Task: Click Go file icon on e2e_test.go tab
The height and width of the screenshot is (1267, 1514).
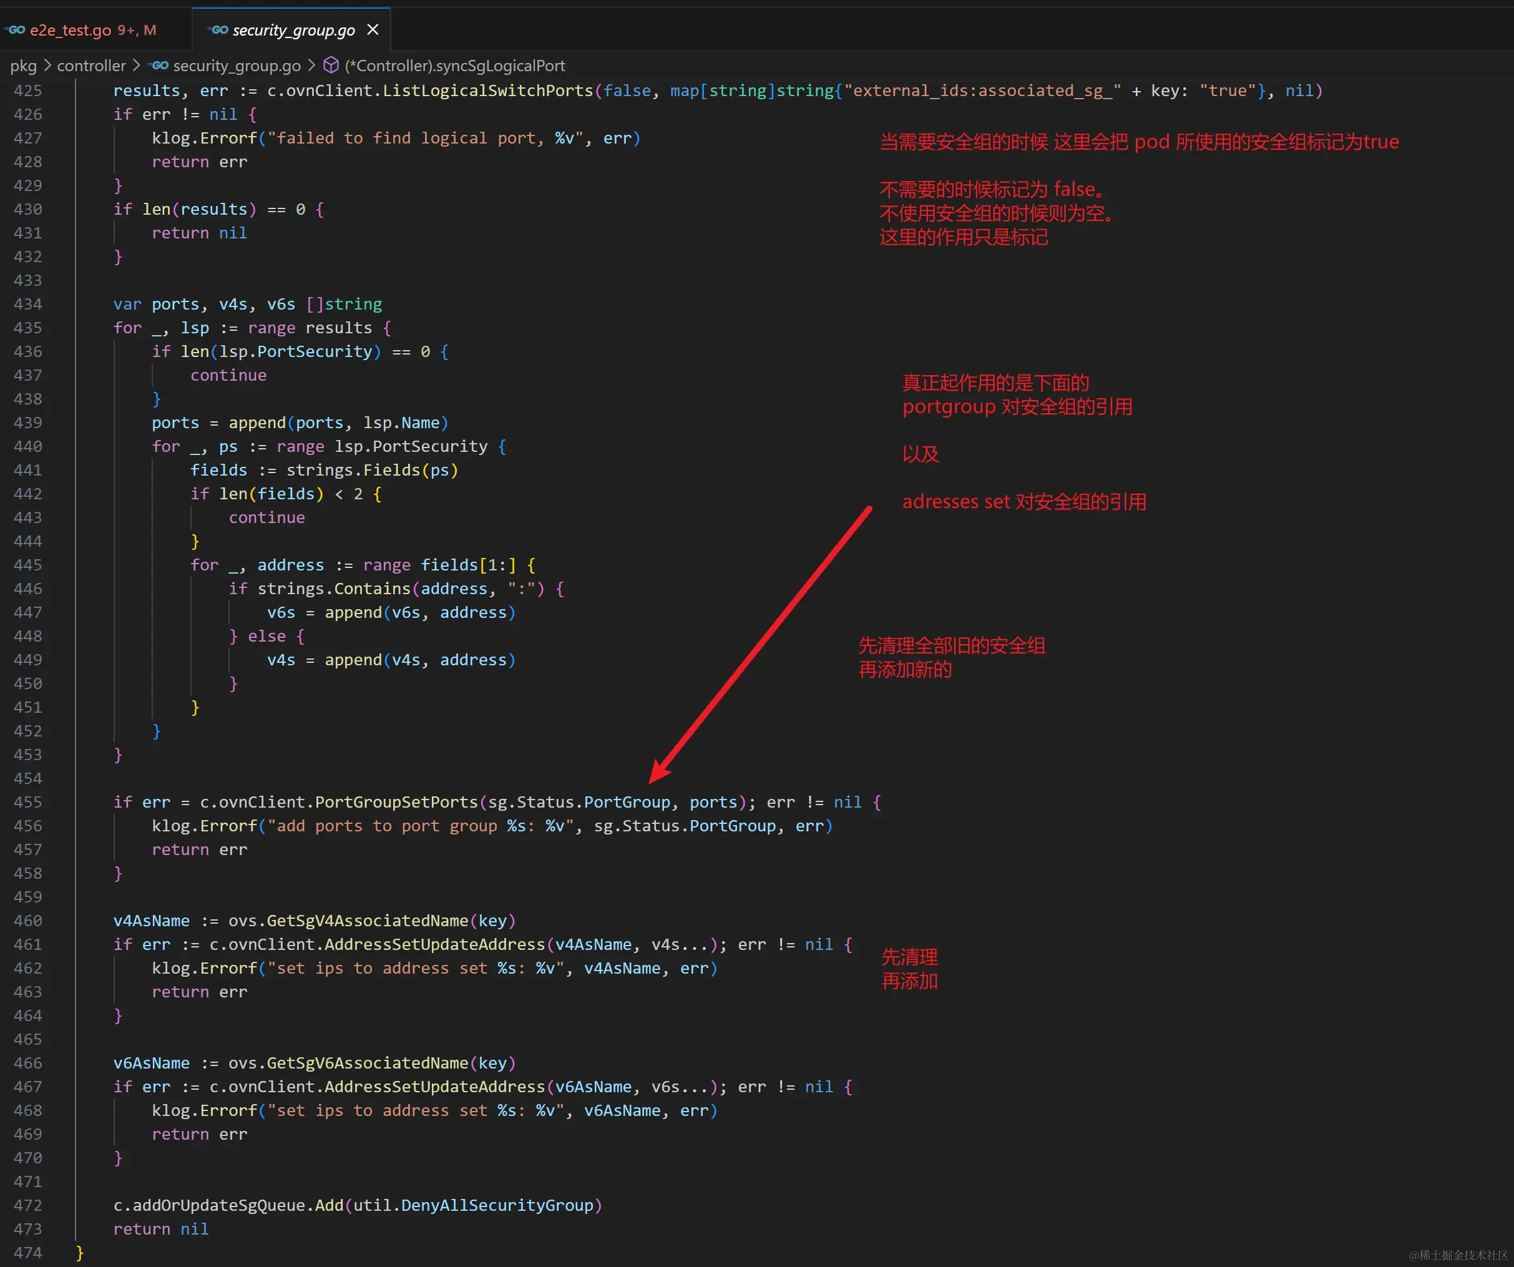Action: pos(16,31)
